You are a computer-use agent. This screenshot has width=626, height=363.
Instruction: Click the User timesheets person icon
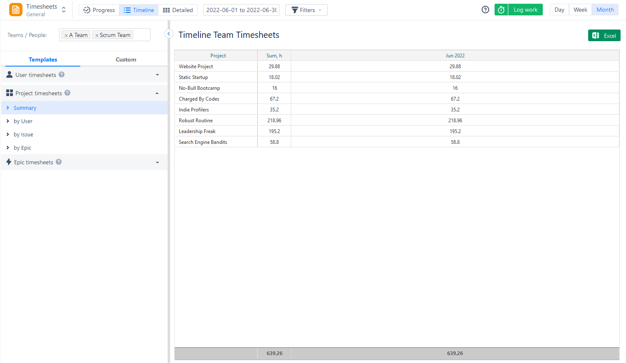[9, 74]
